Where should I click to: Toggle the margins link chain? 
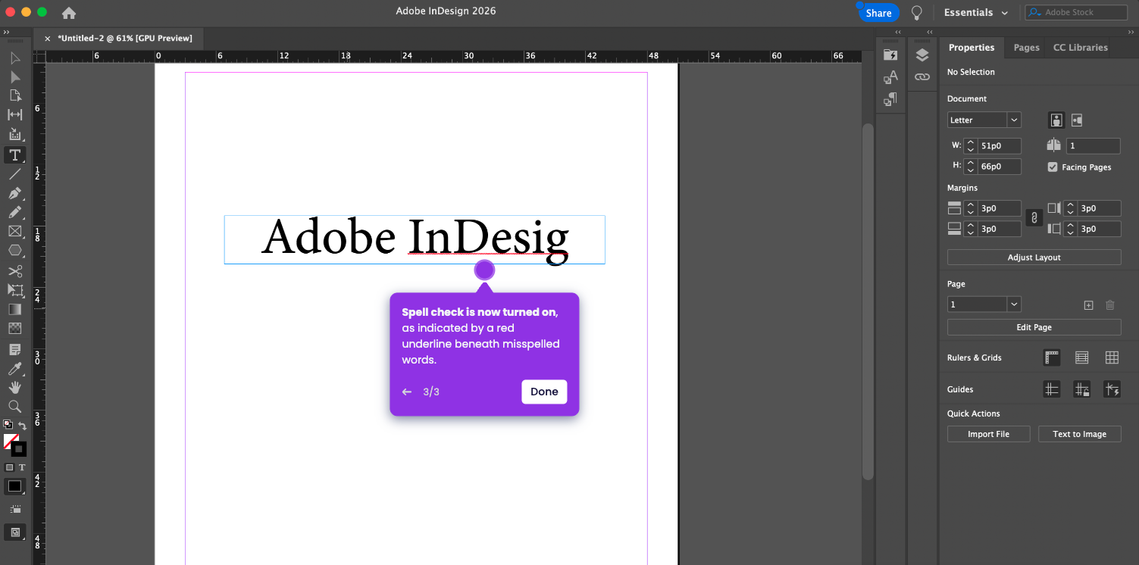point(1034,218)
